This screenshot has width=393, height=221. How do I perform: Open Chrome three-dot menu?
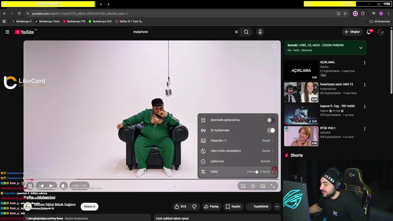click(389, 14)
